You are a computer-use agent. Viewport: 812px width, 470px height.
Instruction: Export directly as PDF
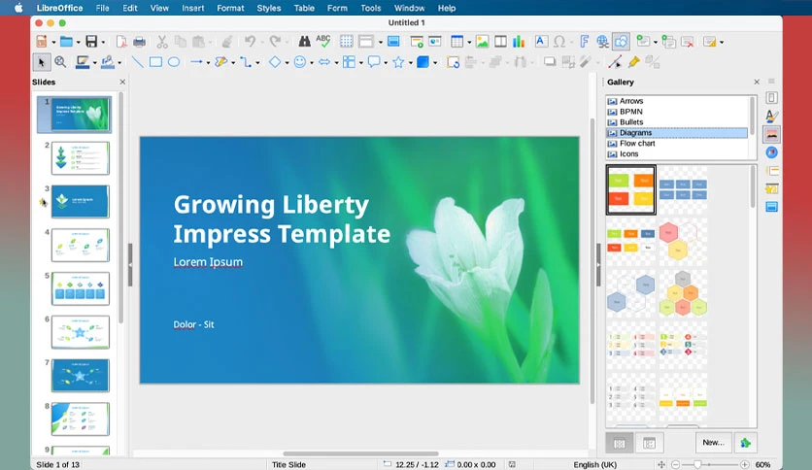coord(121,42)
